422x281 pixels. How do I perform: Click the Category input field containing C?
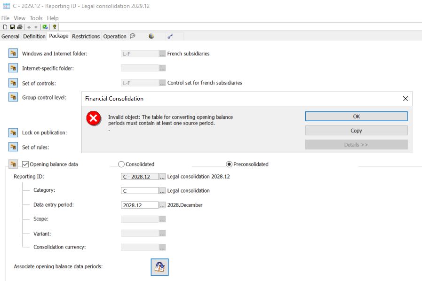(x=140, y=191)
